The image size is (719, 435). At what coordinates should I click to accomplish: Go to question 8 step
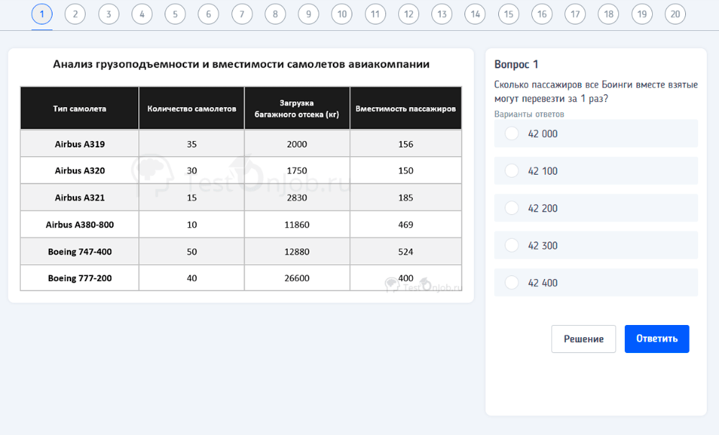[x=275, y=14]
